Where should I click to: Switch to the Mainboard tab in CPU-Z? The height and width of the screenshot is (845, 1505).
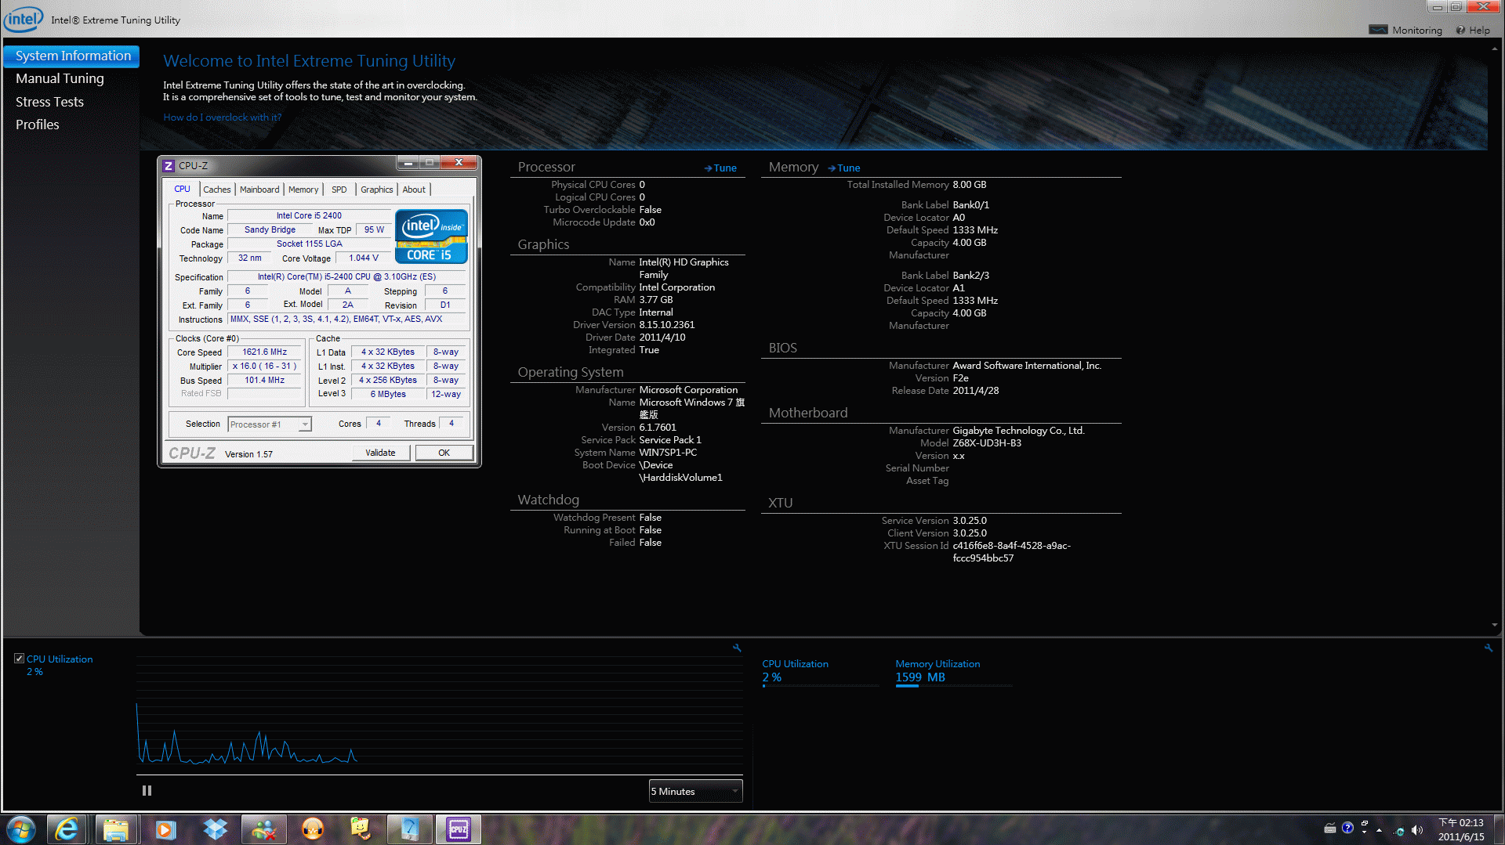click(x=259, y=190)
